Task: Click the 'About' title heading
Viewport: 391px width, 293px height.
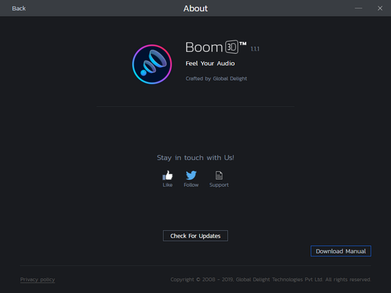Action: click(x=195, y=9)
